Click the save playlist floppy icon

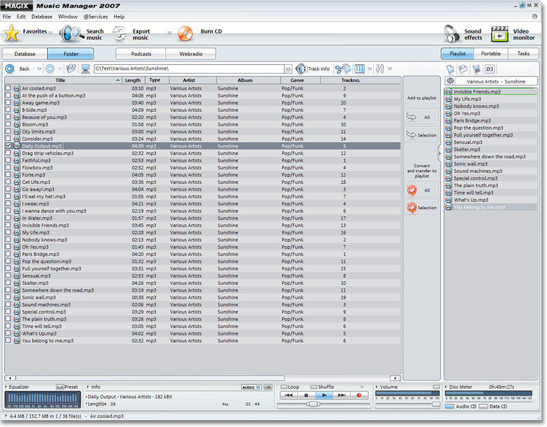tap(476, 69)
